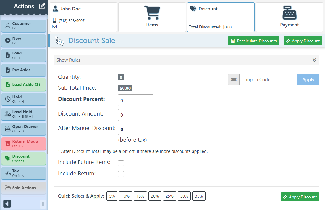Click the Return Mode trash icon
This screenshot has height=210, width=325.
(8, 144)
